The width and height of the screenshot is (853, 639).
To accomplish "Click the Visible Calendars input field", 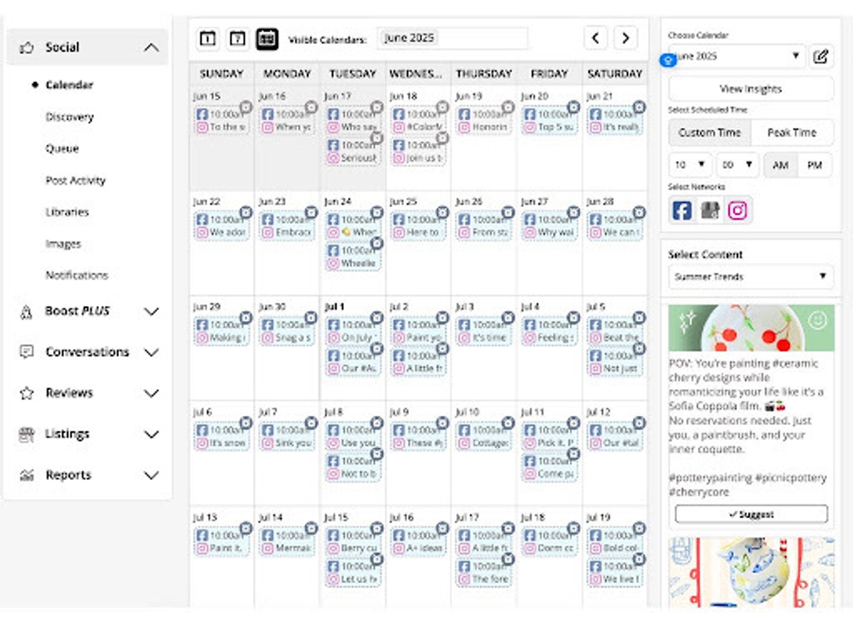I will tap(452, 39).
